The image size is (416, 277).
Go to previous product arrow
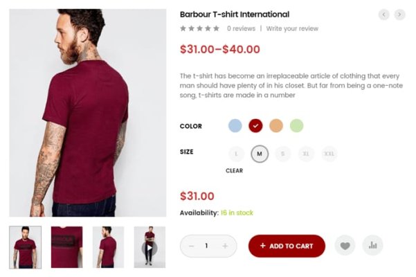coord(383,15)
